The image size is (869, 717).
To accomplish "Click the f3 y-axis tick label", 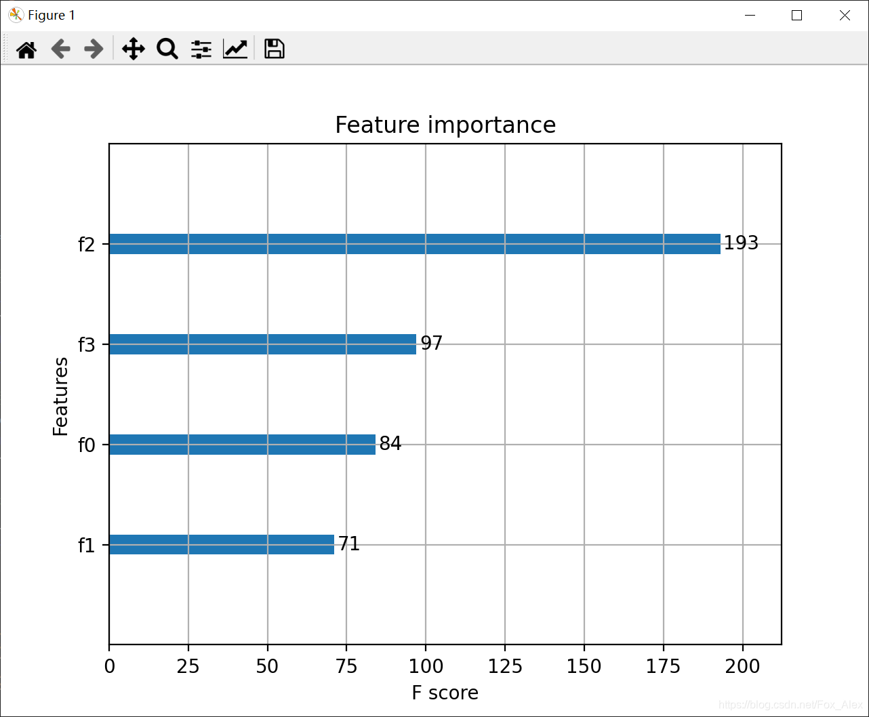I will (x=87, y=345).
